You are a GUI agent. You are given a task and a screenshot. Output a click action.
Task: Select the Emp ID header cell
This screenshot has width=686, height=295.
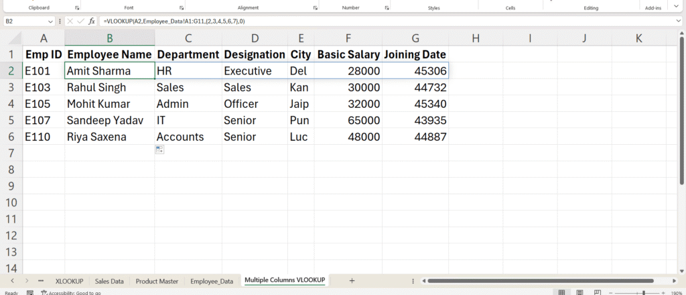[44, 54]
